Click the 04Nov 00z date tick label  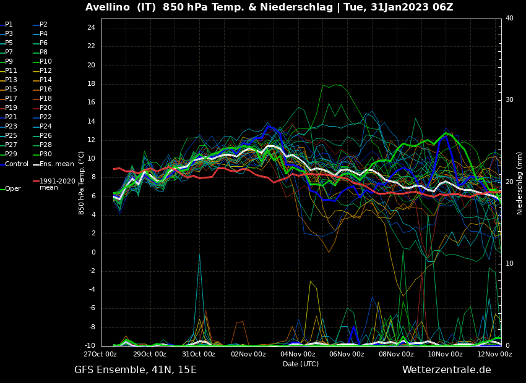pyautogui.click(x=298, y=355)
